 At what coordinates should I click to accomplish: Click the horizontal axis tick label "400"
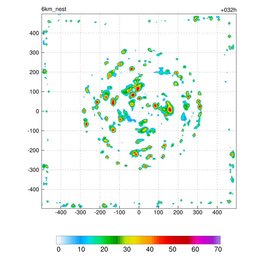point(217,212)
